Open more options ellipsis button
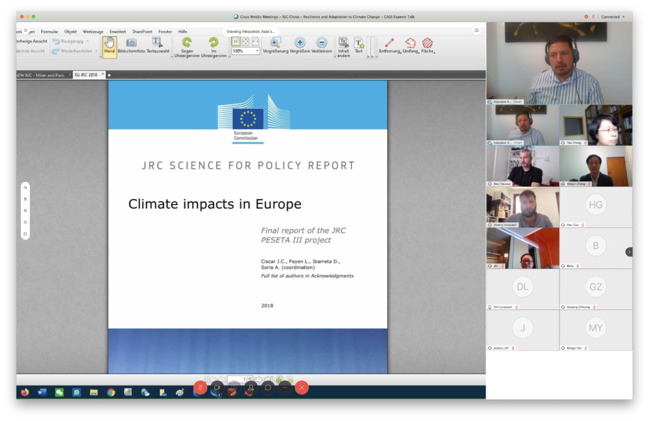649x421 pixels. click(x=285, y=387)
